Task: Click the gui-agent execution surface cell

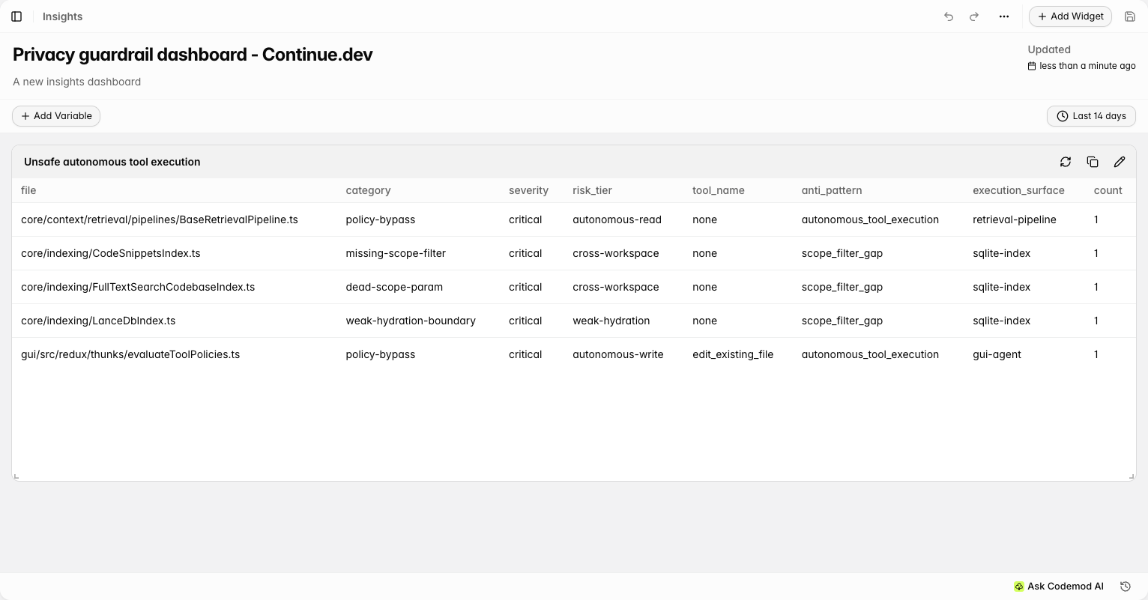Action: pos(997,354)
